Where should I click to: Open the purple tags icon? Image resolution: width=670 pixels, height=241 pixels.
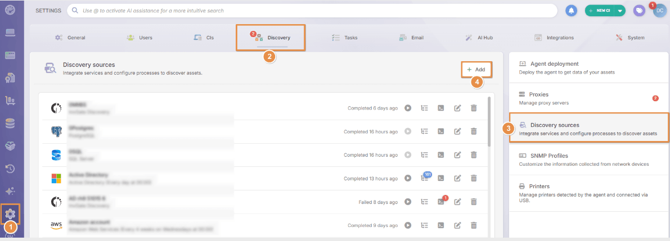coord(639,11)
